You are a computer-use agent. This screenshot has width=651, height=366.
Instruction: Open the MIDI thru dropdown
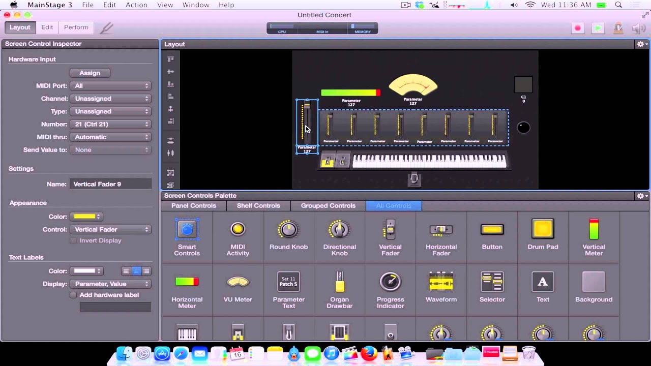point(110,137)
